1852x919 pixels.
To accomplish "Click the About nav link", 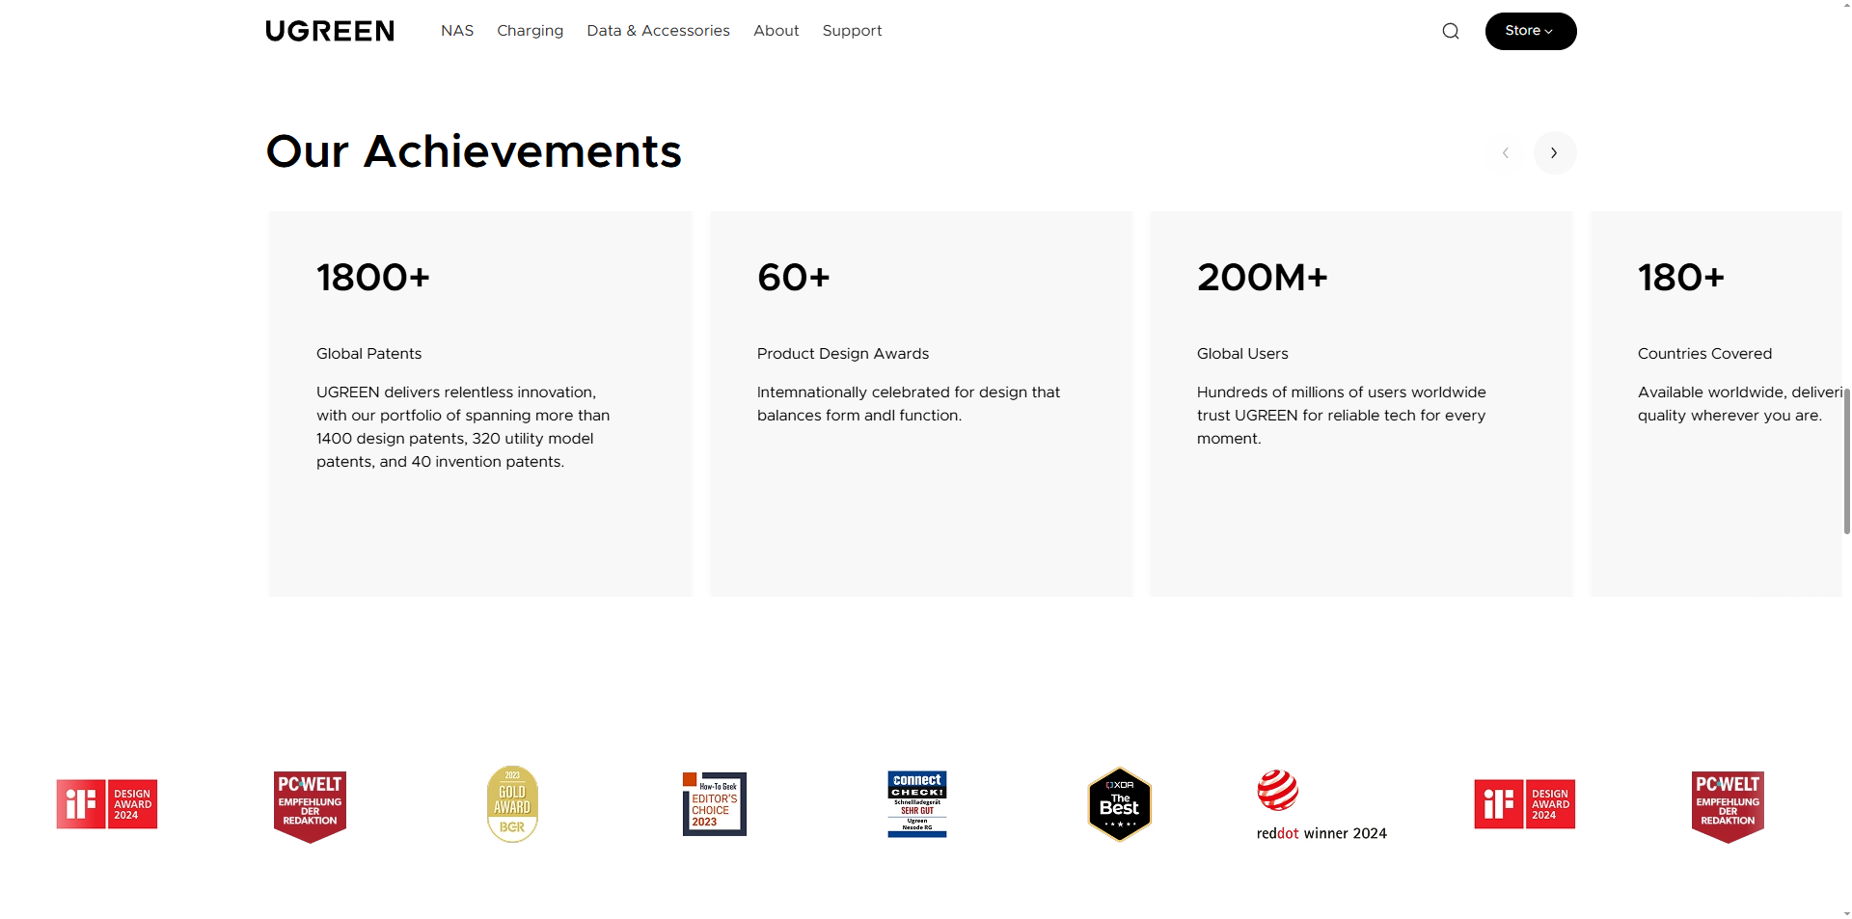I will [x=776, y=31].
